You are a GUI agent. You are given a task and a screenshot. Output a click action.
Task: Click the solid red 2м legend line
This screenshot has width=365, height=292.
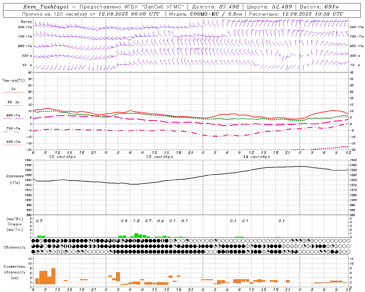click(x=13, y=92)
